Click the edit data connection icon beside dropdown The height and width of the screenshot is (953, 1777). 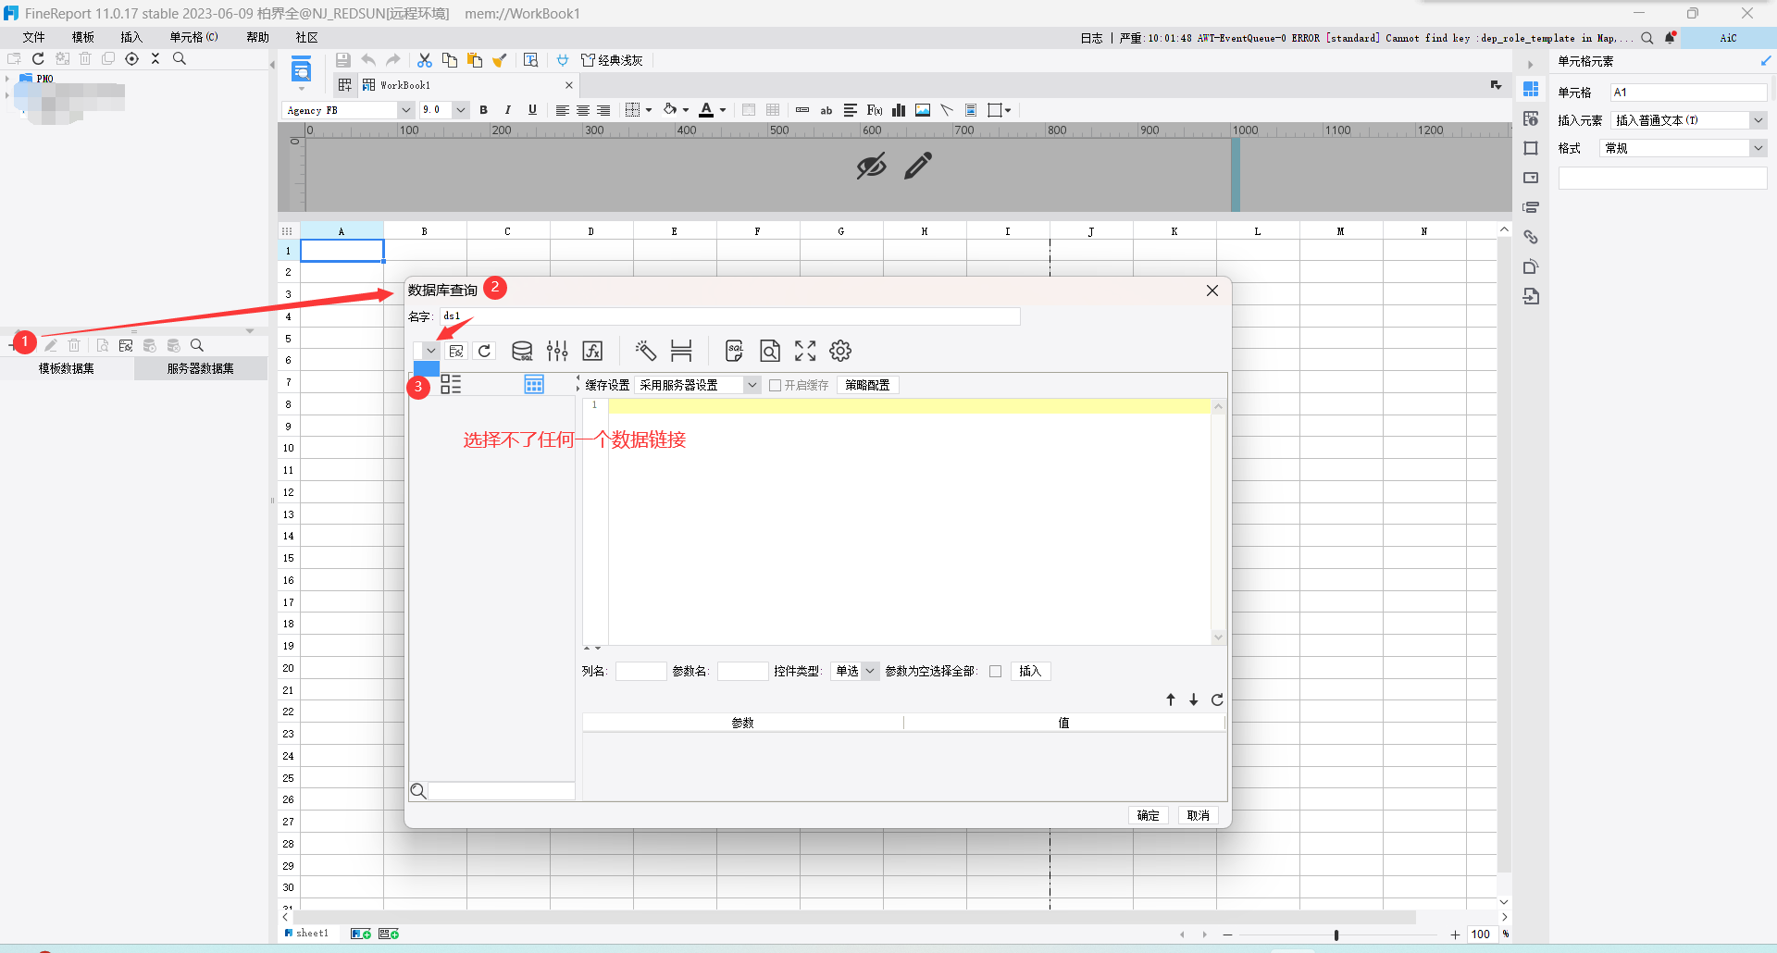coord(456,351)
